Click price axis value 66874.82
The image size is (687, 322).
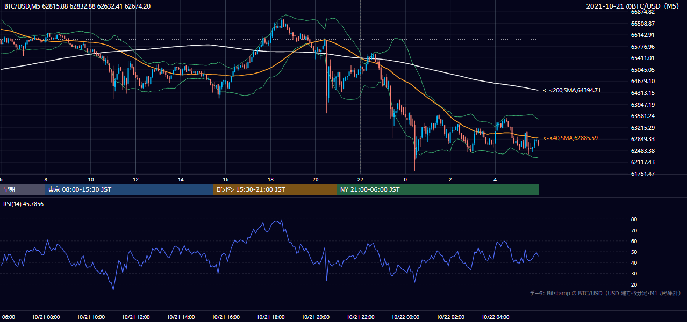[x=642, y=12]
